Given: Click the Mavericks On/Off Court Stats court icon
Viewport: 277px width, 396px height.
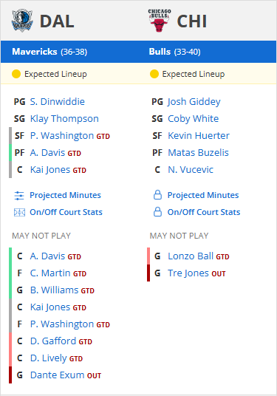Looking at the screenshot, I should [19, 212].
